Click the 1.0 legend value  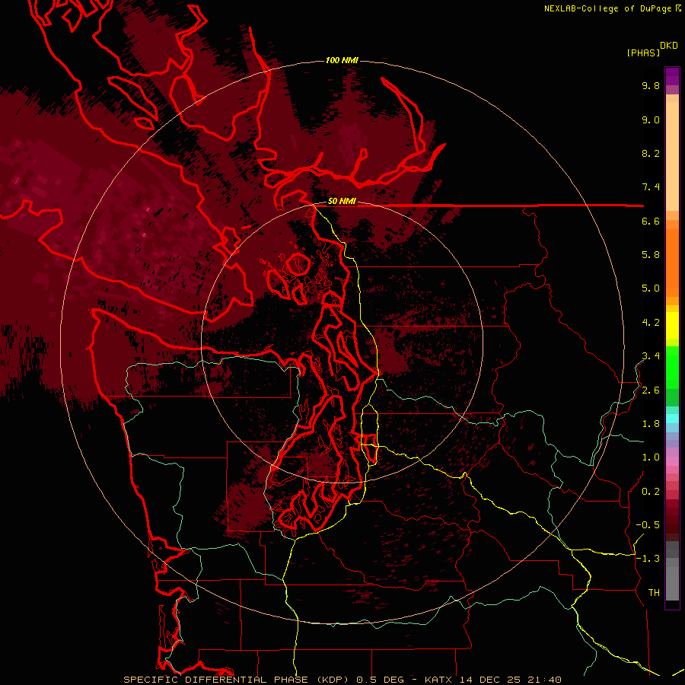tap(651, 457)
